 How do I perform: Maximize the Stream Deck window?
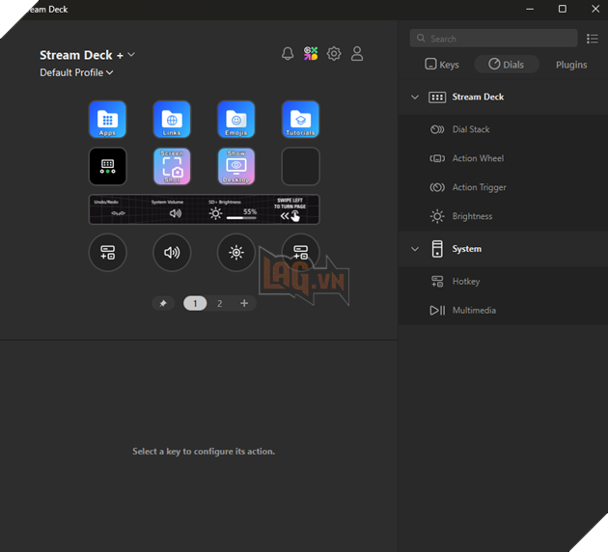[563, 9]
